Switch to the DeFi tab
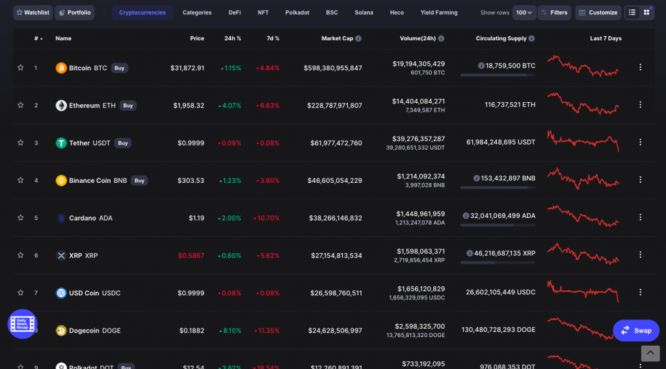Image resolution: width=666 pixels, height=369 pixels. pyautogui.click(x=234, y=13)
